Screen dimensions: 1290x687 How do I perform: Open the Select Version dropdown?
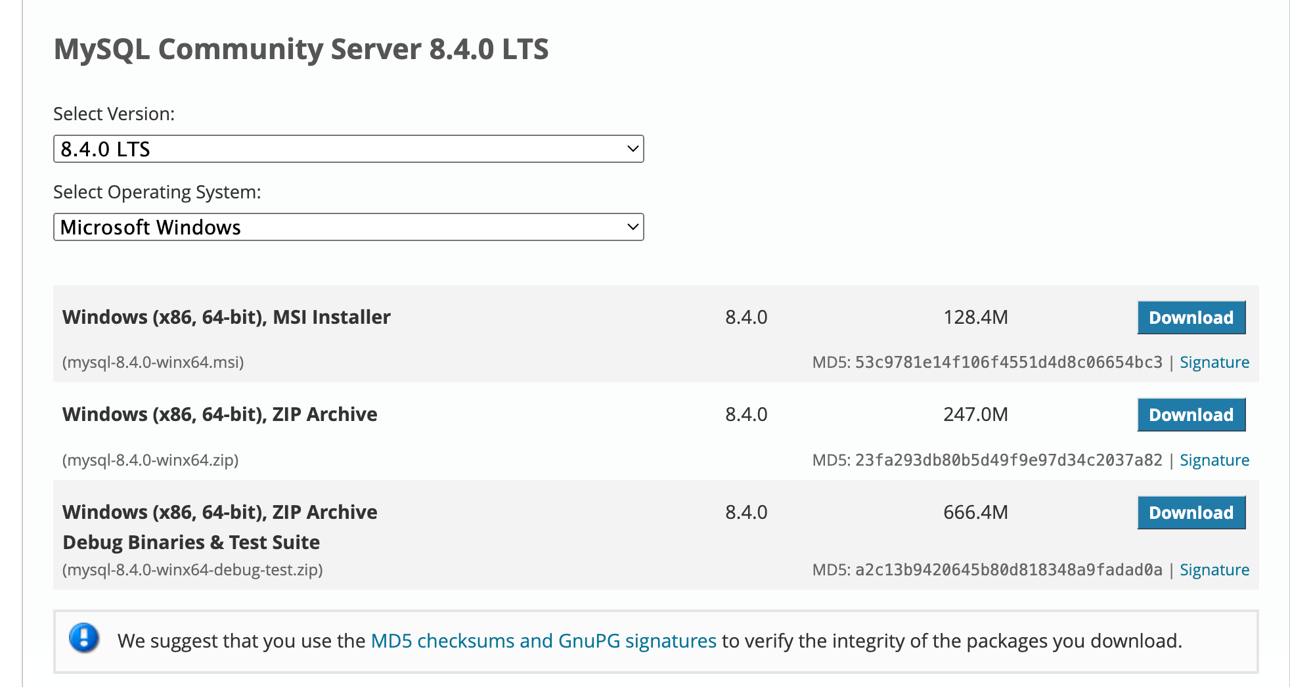[348, 149]
